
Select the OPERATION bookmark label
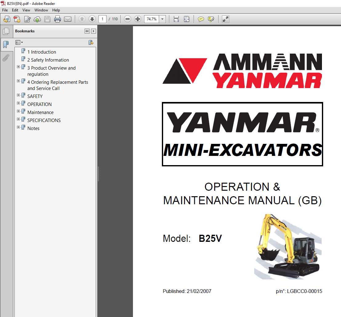click(39, 104)
